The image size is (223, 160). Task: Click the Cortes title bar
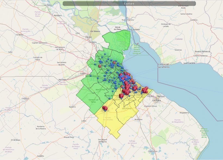coord(129,4)
